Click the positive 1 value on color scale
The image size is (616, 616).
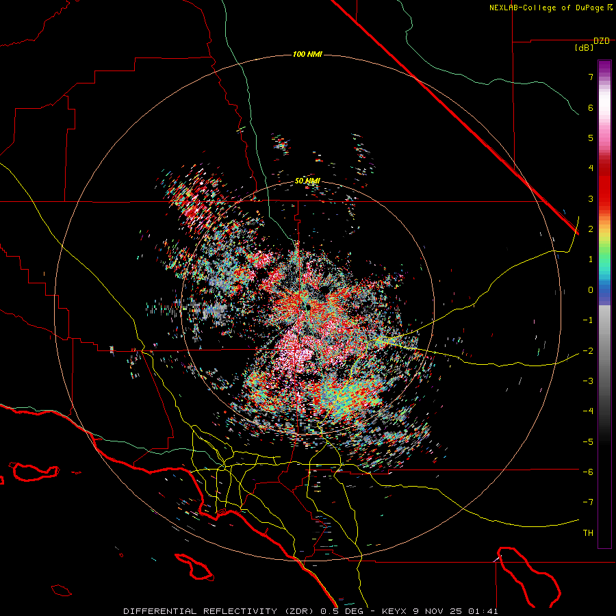click(591, 259)
